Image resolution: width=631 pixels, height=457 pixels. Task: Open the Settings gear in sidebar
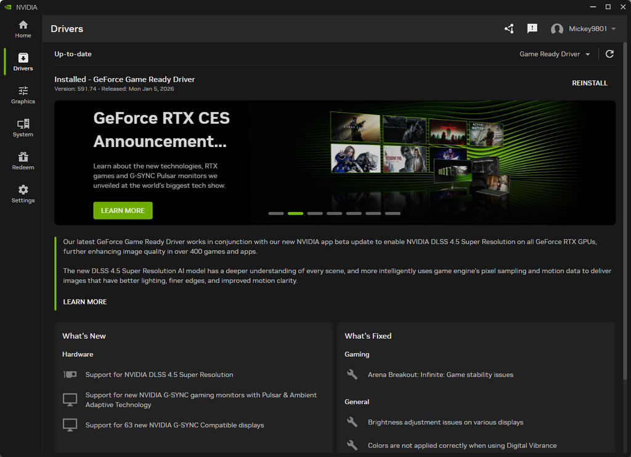coord(23,194)
